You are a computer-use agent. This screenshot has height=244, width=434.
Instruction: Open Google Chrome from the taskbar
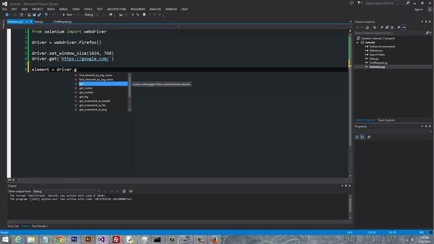pos(59,239)
